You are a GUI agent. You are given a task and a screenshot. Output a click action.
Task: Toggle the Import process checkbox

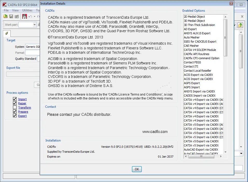tap(15, 99)
